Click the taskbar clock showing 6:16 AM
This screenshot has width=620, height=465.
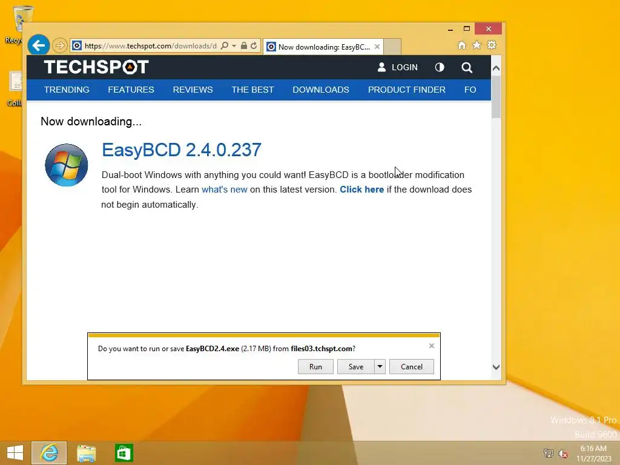tap(593, 453)
